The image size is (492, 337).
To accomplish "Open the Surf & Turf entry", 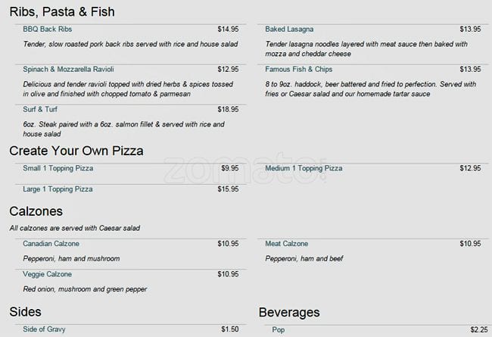I will pos(41,109).
